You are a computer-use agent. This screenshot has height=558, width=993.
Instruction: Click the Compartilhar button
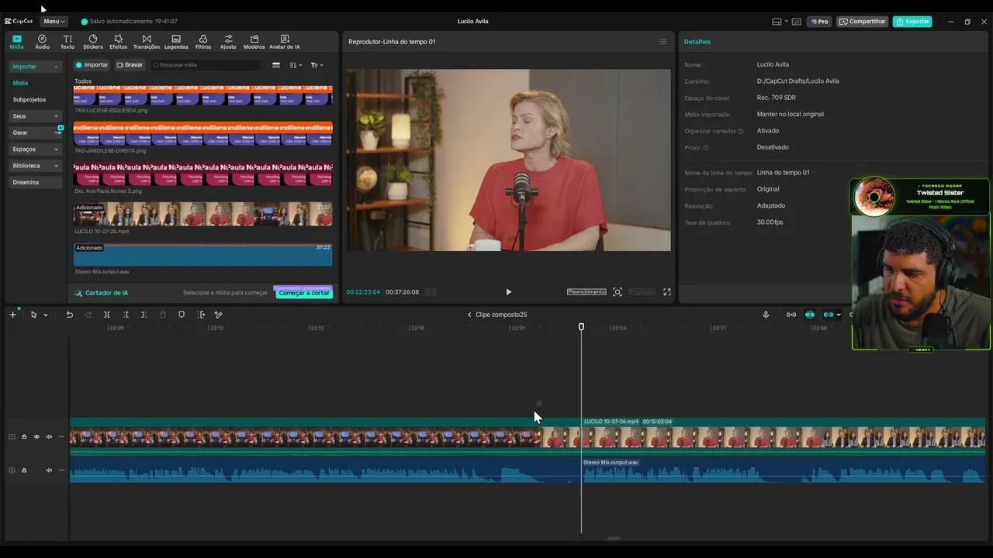coord(863,22)
